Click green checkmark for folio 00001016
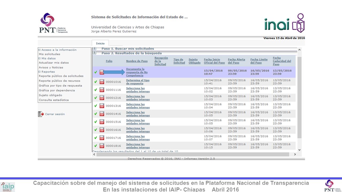This screenshot has width=342, height=192. 96,82
